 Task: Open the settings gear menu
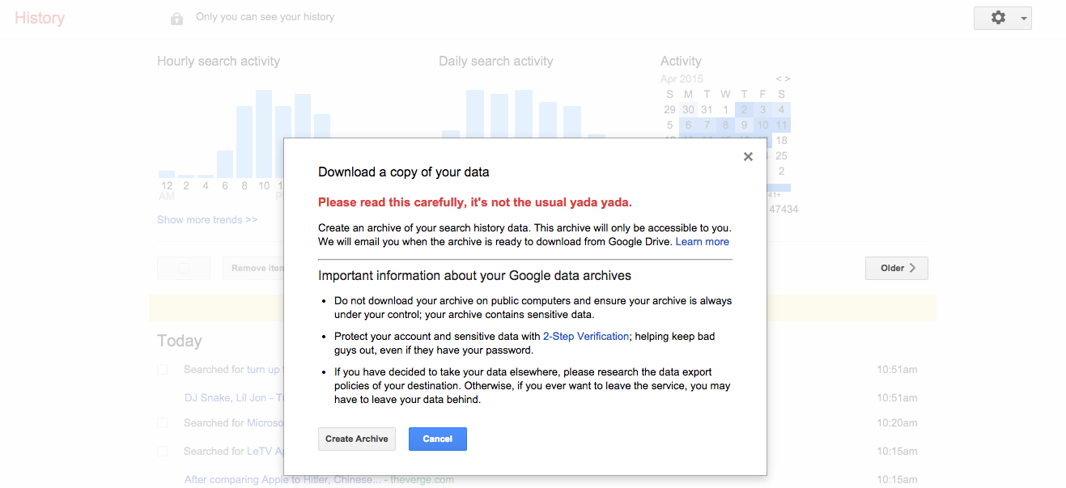coord(998,17)
